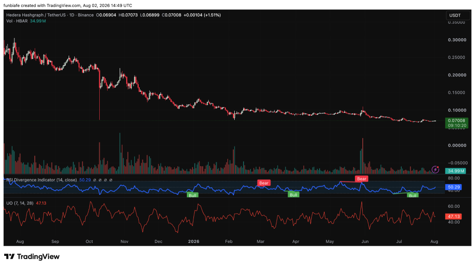475x267 pixels.
Task: Click the 0.10000 price scale label
Action: [457, 110]
